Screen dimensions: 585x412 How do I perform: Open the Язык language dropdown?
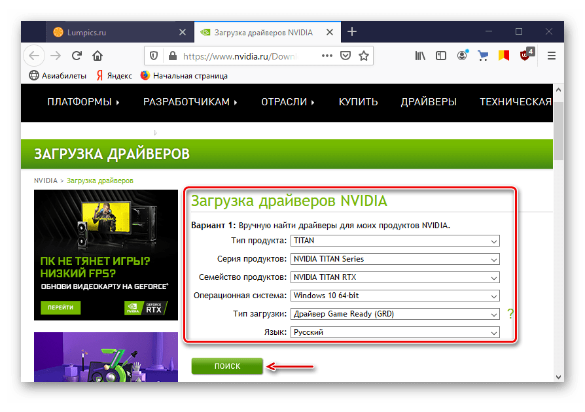coord(395,332)
